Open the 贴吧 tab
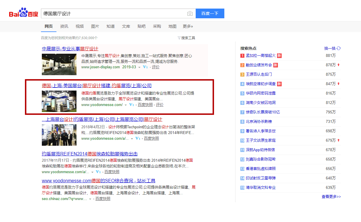 tap(142, 26)
